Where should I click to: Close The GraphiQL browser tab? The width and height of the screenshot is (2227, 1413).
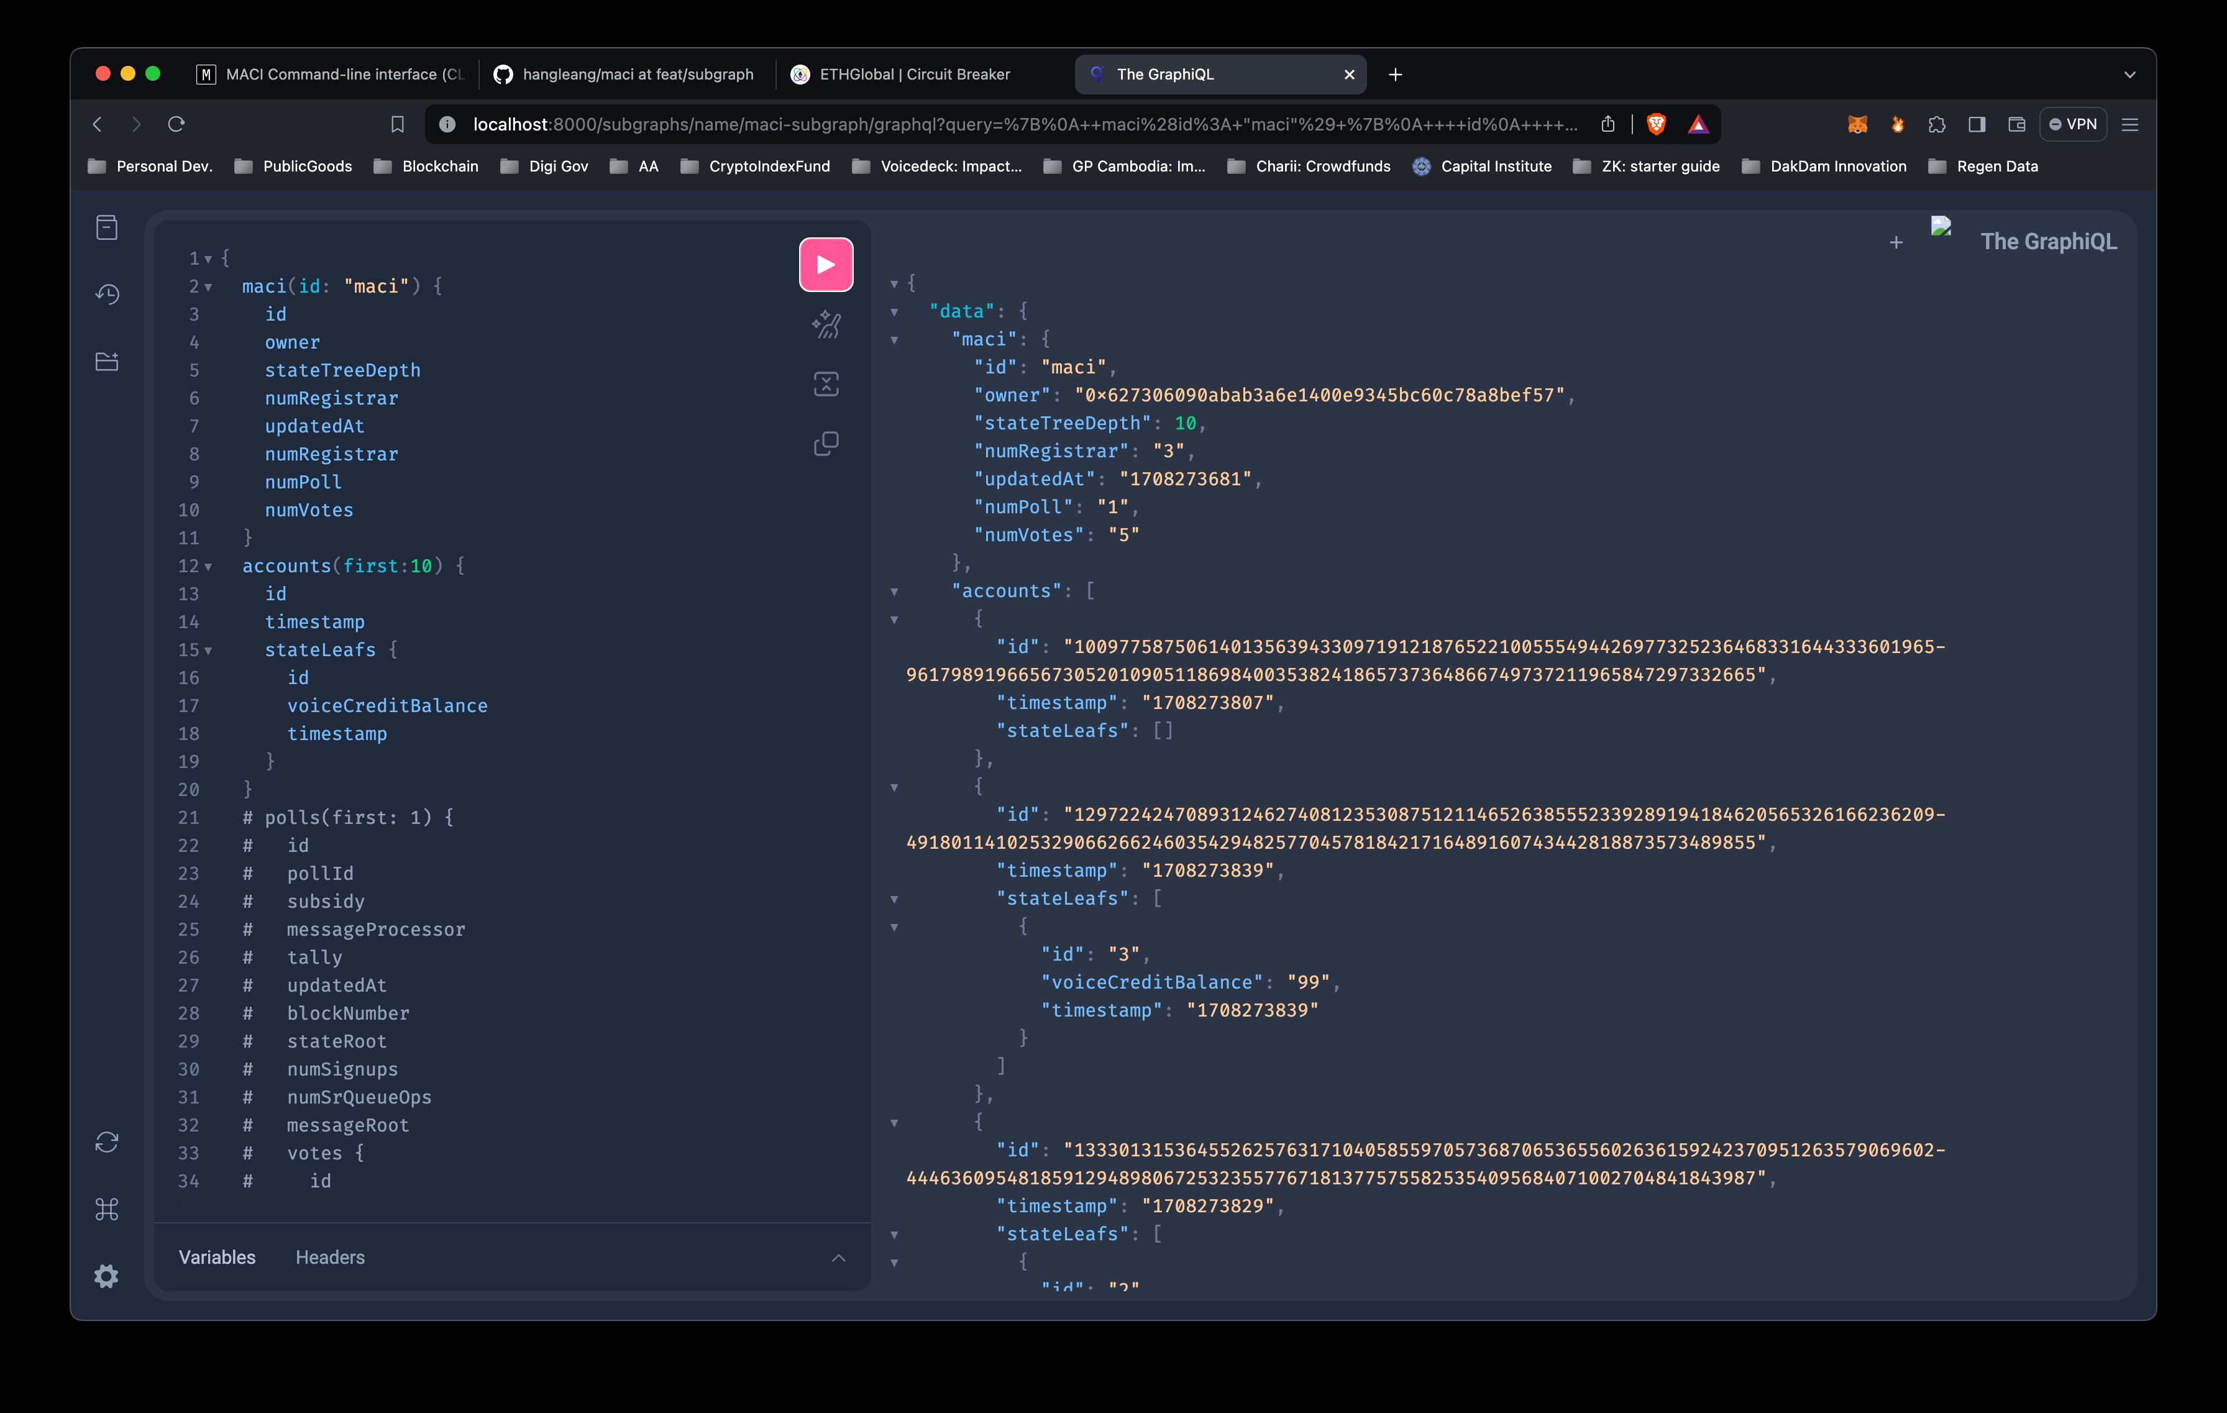[1350, 74]
